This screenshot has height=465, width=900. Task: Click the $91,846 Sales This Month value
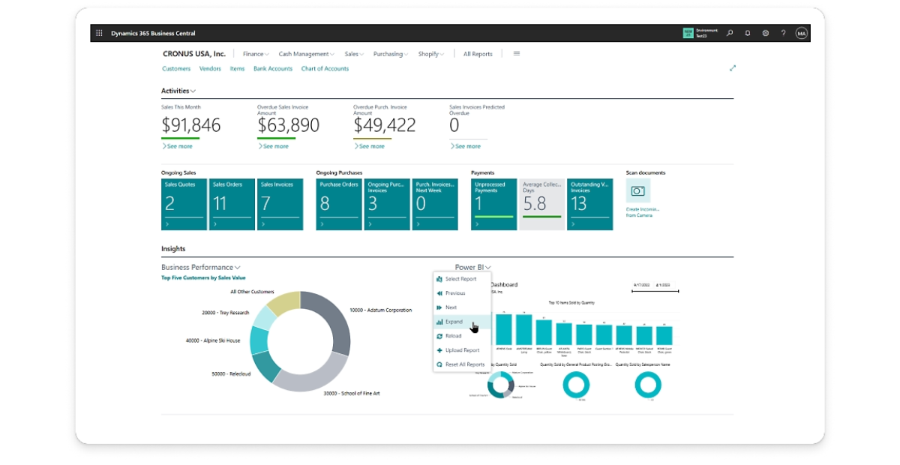[191, 125]
